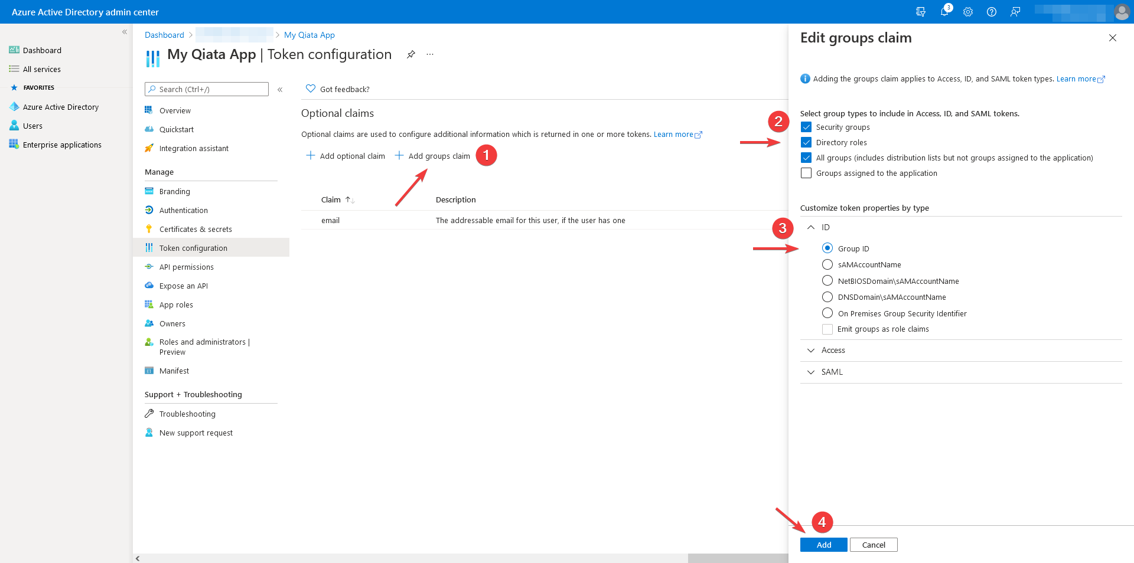Open Enterprise applications in sidebar
This screenshot has width=1134, height=563.
coord(62,145)
